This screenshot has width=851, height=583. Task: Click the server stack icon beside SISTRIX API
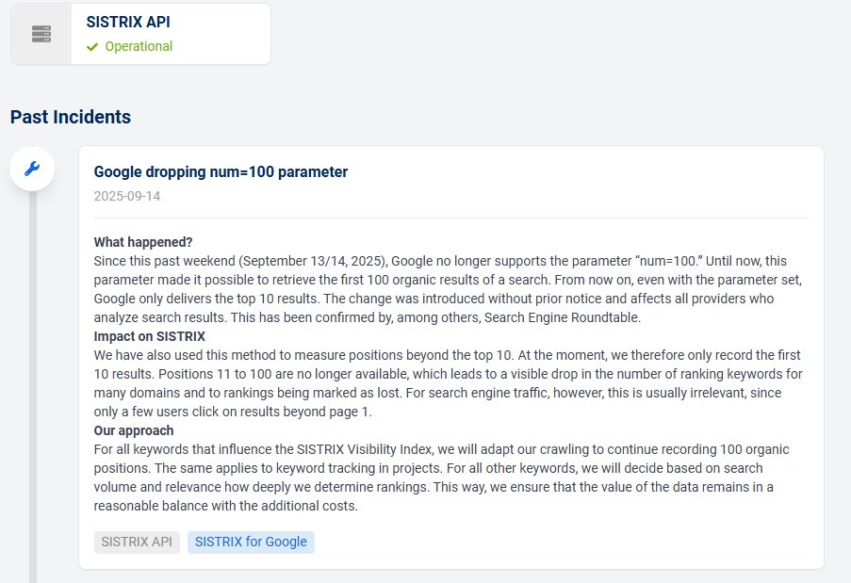coord(41,34)
